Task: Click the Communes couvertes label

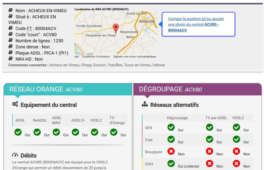Action: tap(29, 65)
